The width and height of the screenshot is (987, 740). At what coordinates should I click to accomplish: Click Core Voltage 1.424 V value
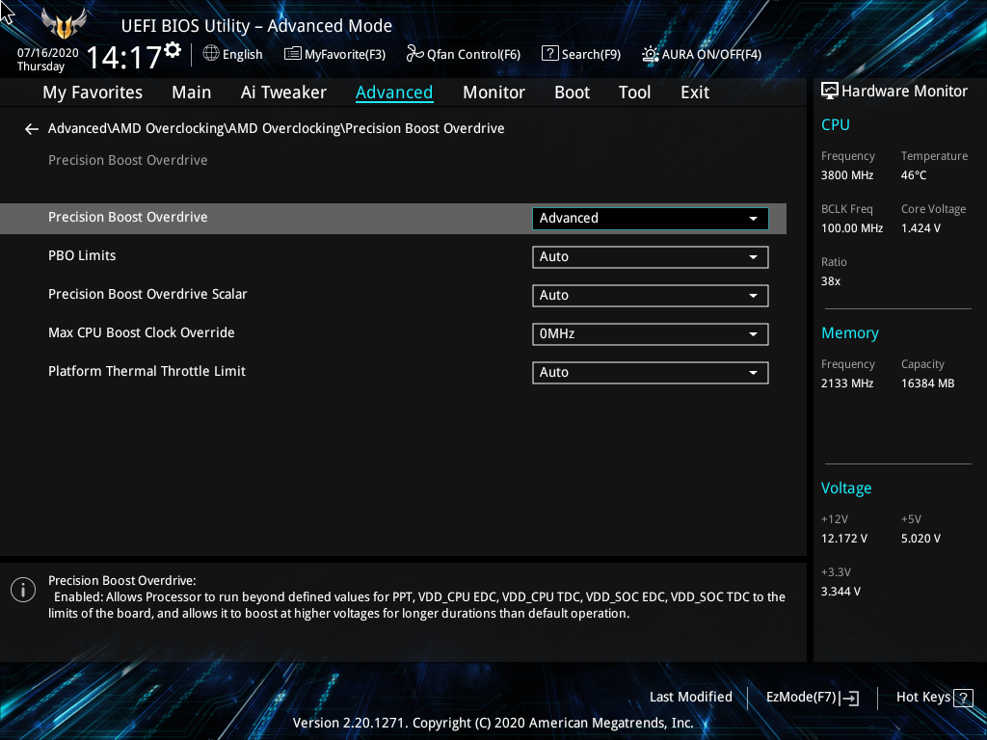point(920,228)
